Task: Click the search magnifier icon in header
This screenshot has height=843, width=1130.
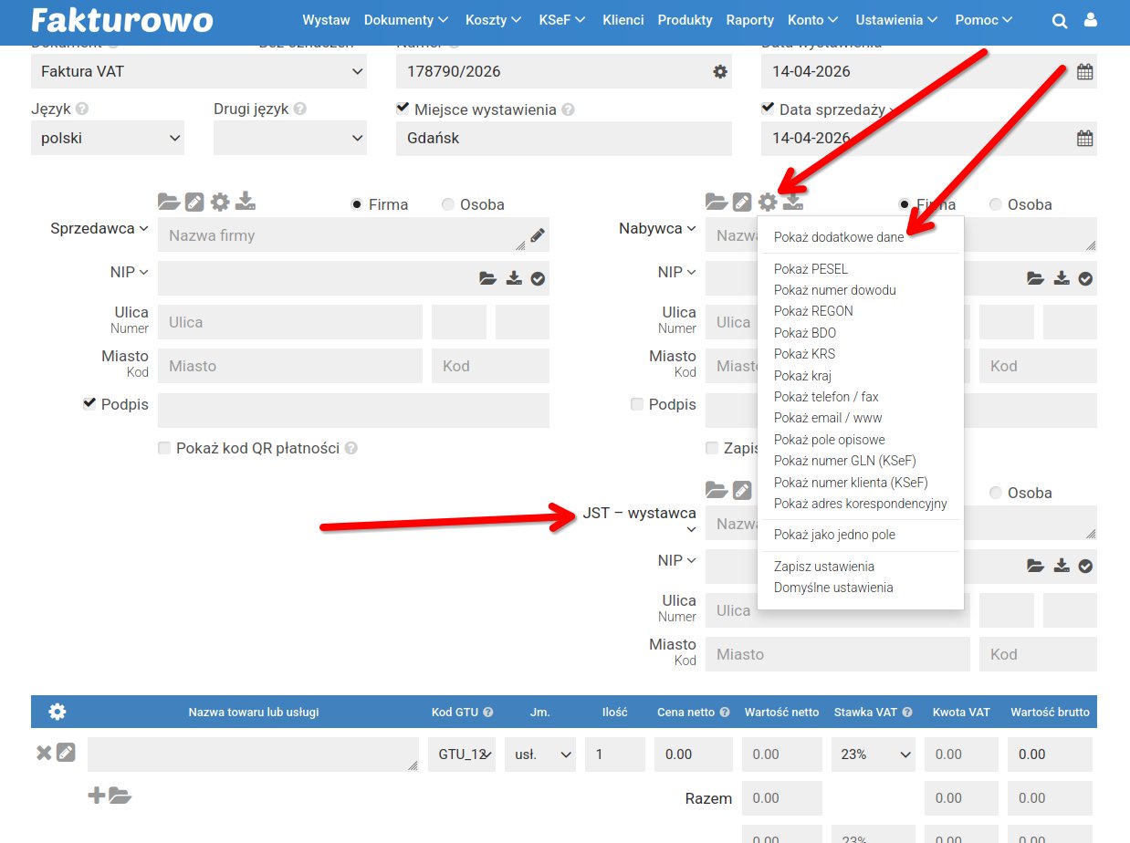Action: click(x=1060, y=21)
